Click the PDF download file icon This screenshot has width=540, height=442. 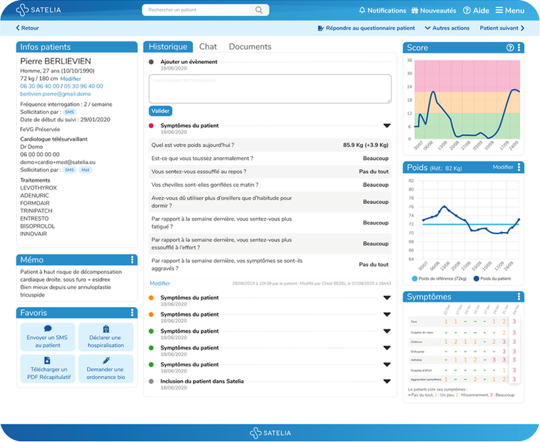point(47,360)
